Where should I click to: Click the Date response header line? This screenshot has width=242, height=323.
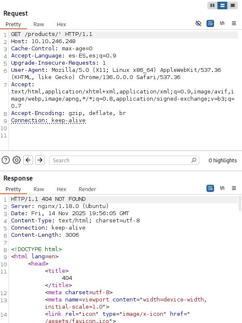coord(70,214)
